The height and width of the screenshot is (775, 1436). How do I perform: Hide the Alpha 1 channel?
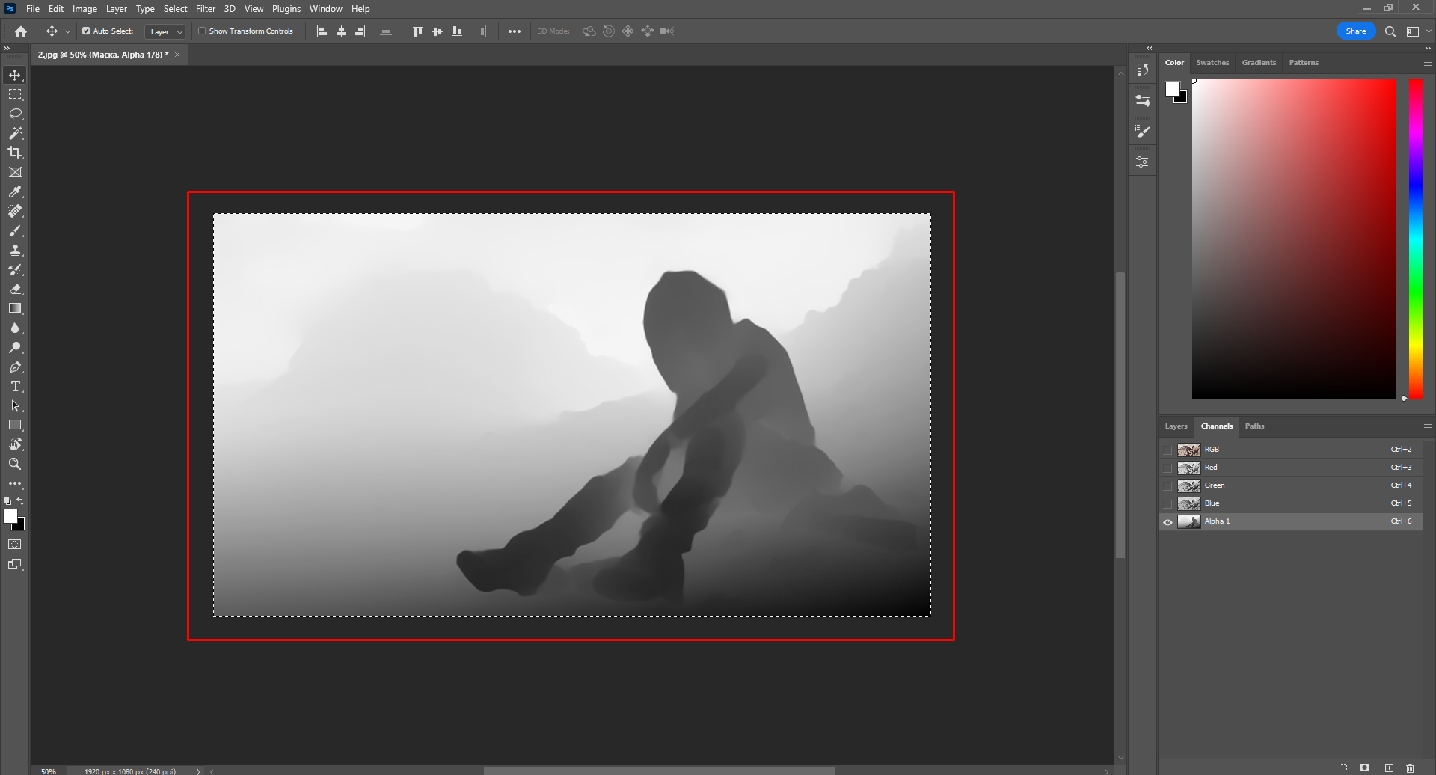click(1167, 521)
